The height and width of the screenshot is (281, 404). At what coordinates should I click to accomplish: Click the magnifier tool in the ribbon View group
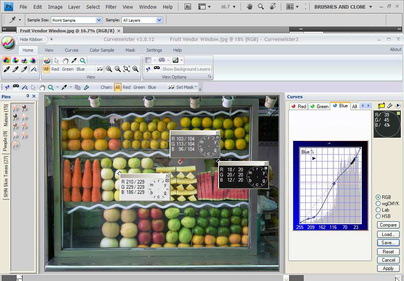pos(83,61)
